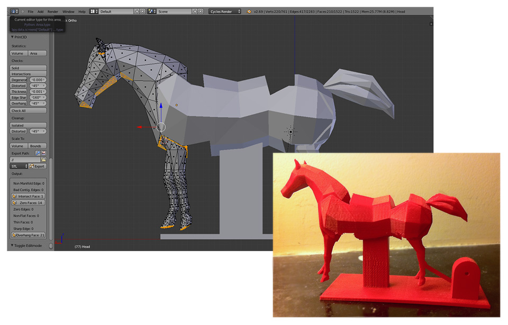Open the STL export format dropdown

coord(19,166)
